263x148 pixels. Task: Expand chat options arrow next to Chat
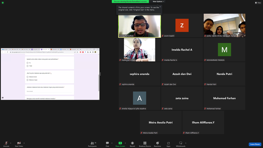click(112, 143)
